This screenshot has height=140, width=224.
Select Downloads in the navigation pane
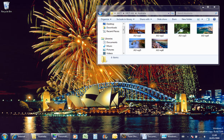tap(110, 28)
